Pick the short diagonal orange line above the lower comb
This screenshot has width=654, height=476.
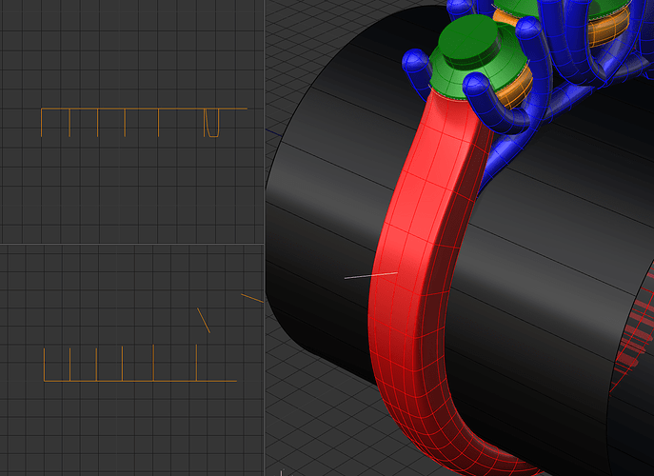[x=204, y=321]
